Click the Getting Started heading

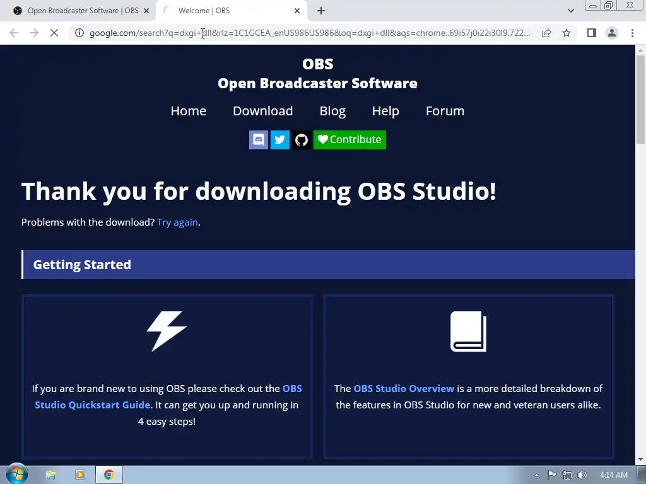82,265
